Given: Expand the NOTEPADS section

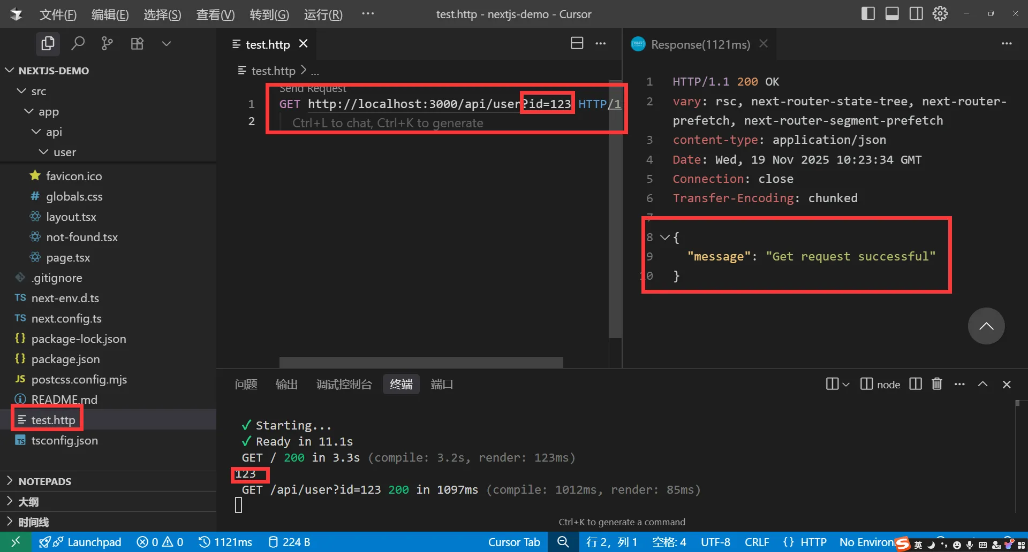Looking at the screenshot, I should (x=44, y=481).
